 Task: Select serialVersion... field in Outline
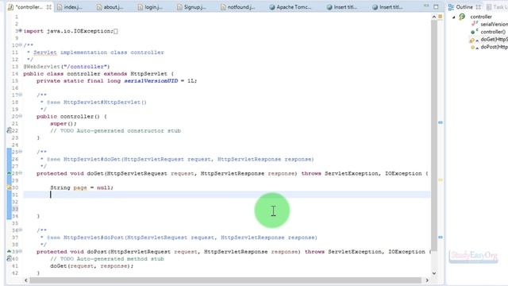(x=494, y=25)
